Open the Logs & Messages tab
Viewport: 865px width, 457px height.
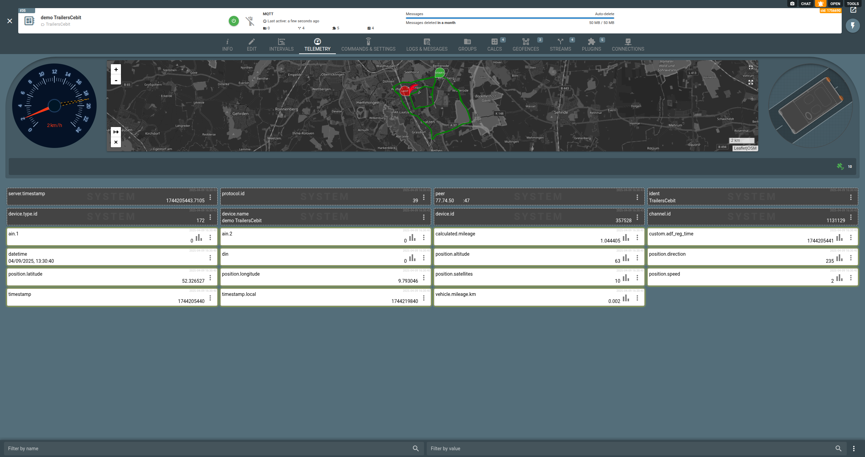426,45
